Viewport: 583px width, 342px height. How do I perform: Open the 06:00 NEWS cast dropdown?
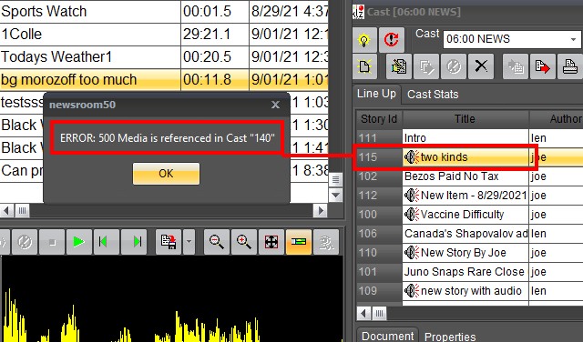point(573,39)
